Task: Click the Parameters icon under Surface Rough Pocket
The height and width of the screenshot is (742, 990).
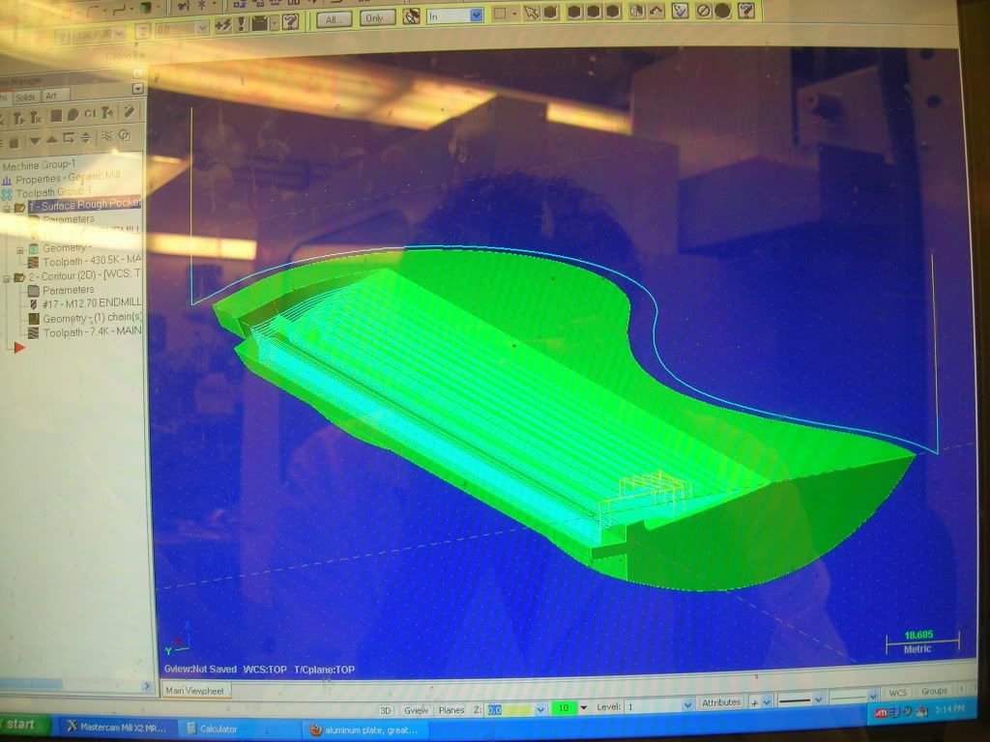Action: coord(35,218)
